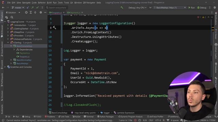Open Debug | Any CPU configuration dropdown
Screen dimensions: 218x122
[137, 7]
